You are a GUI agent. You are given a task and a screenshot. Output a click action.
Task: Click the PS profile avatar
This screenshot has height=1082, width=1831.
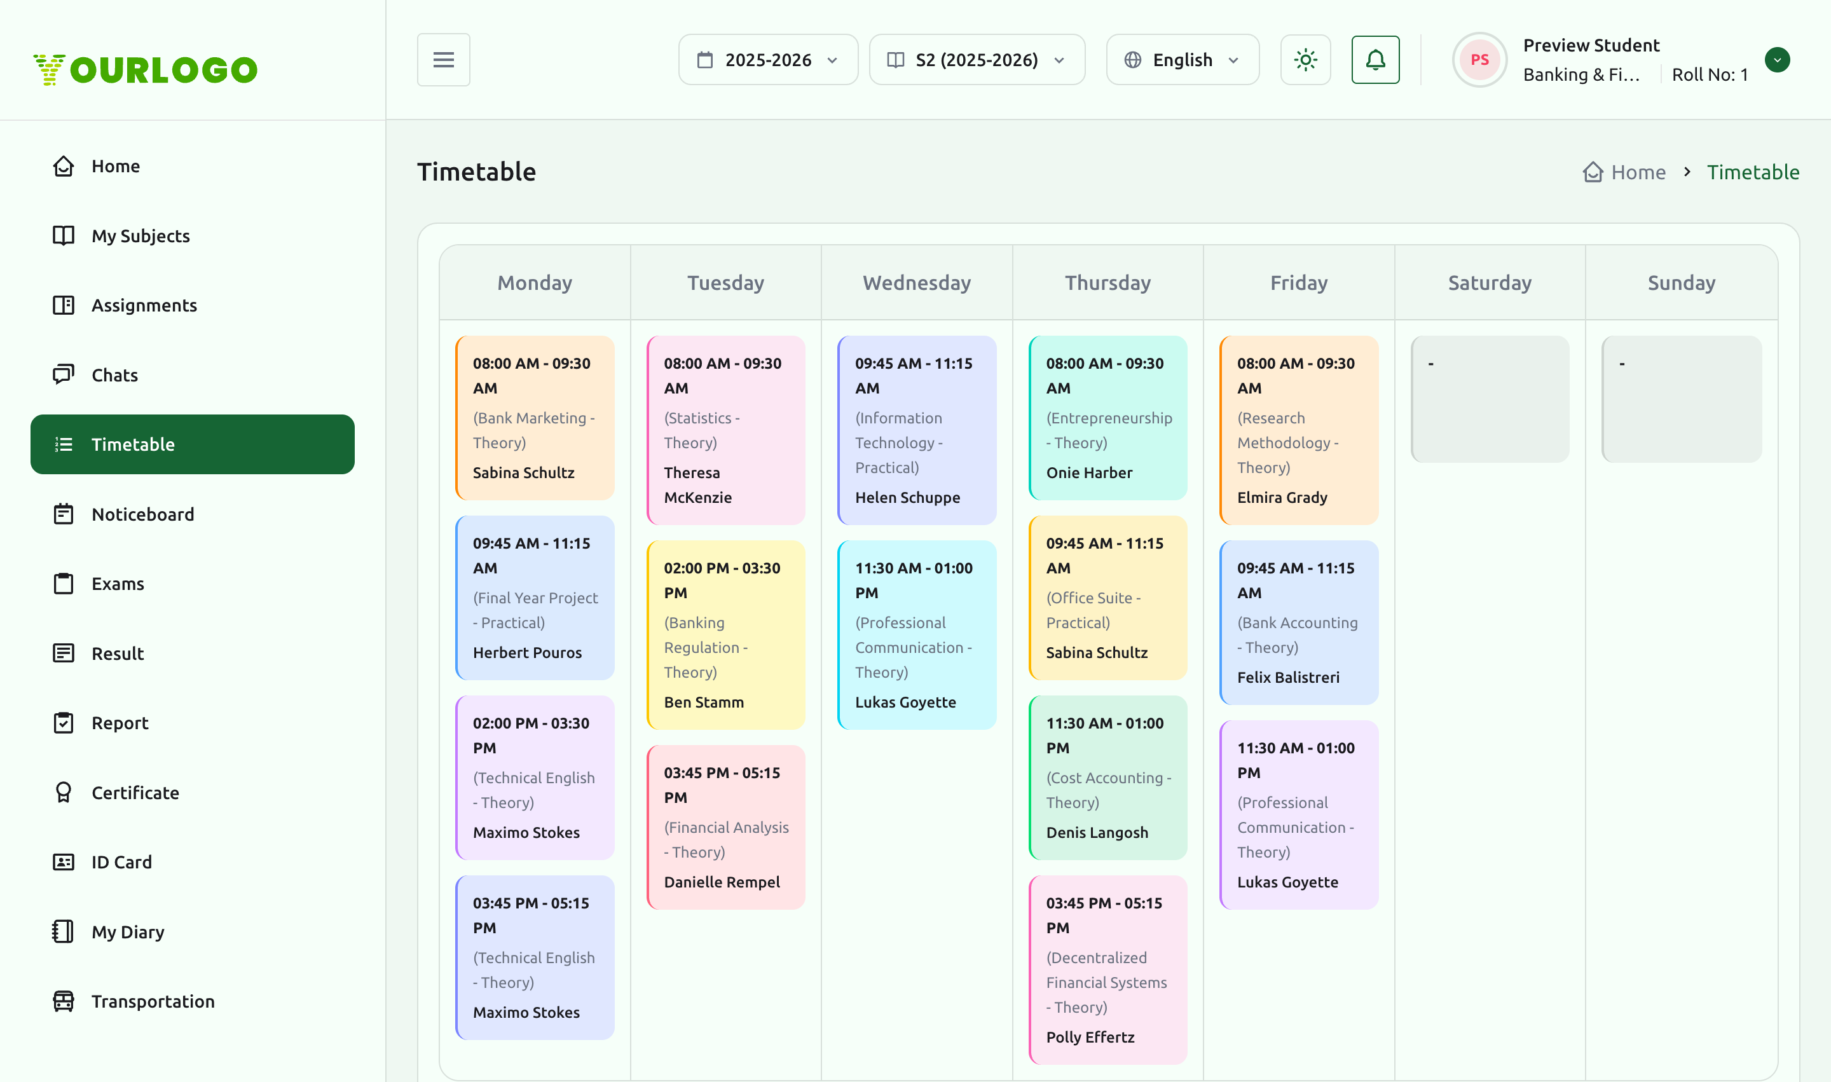1479,60
